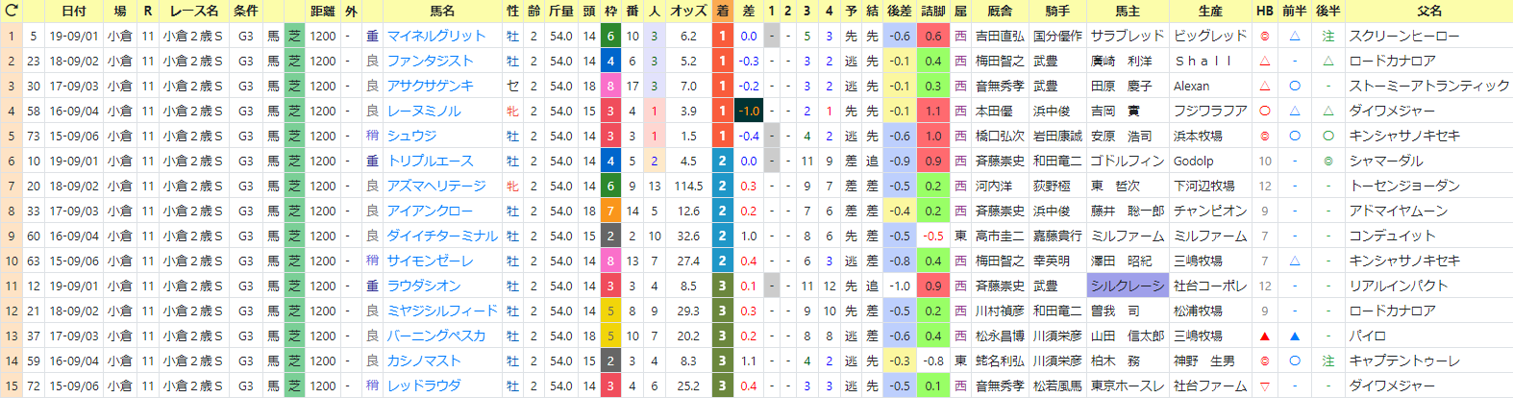Select owner 東京ホースレ
Viewport: 1513px width, 398px height.
tap(1128, 386)
